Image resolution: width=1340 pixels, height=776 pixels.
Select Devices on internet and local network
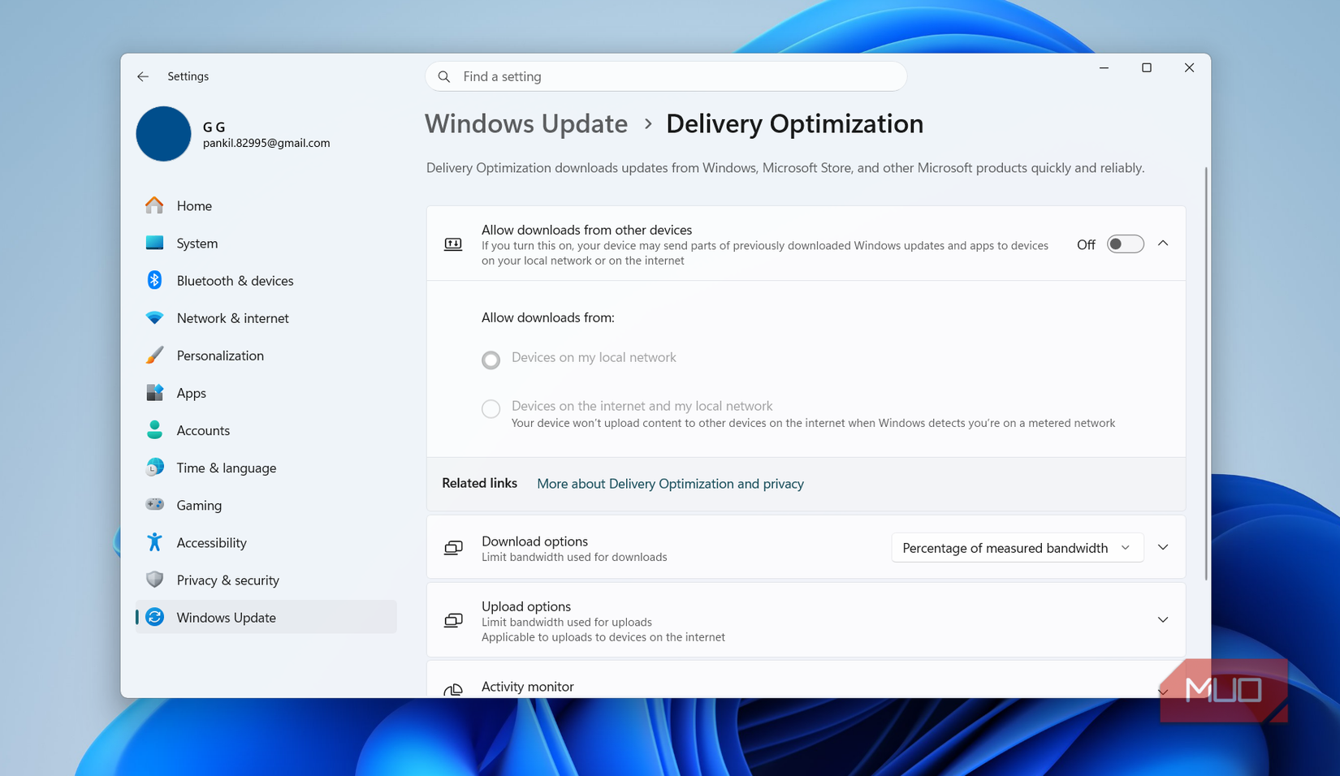coord(491,408)
